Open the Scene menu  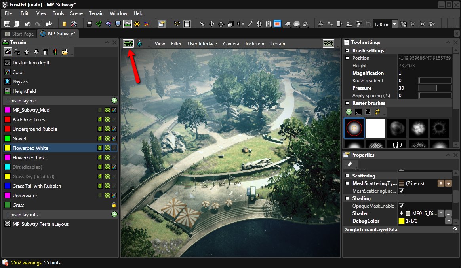click(76, 13)
